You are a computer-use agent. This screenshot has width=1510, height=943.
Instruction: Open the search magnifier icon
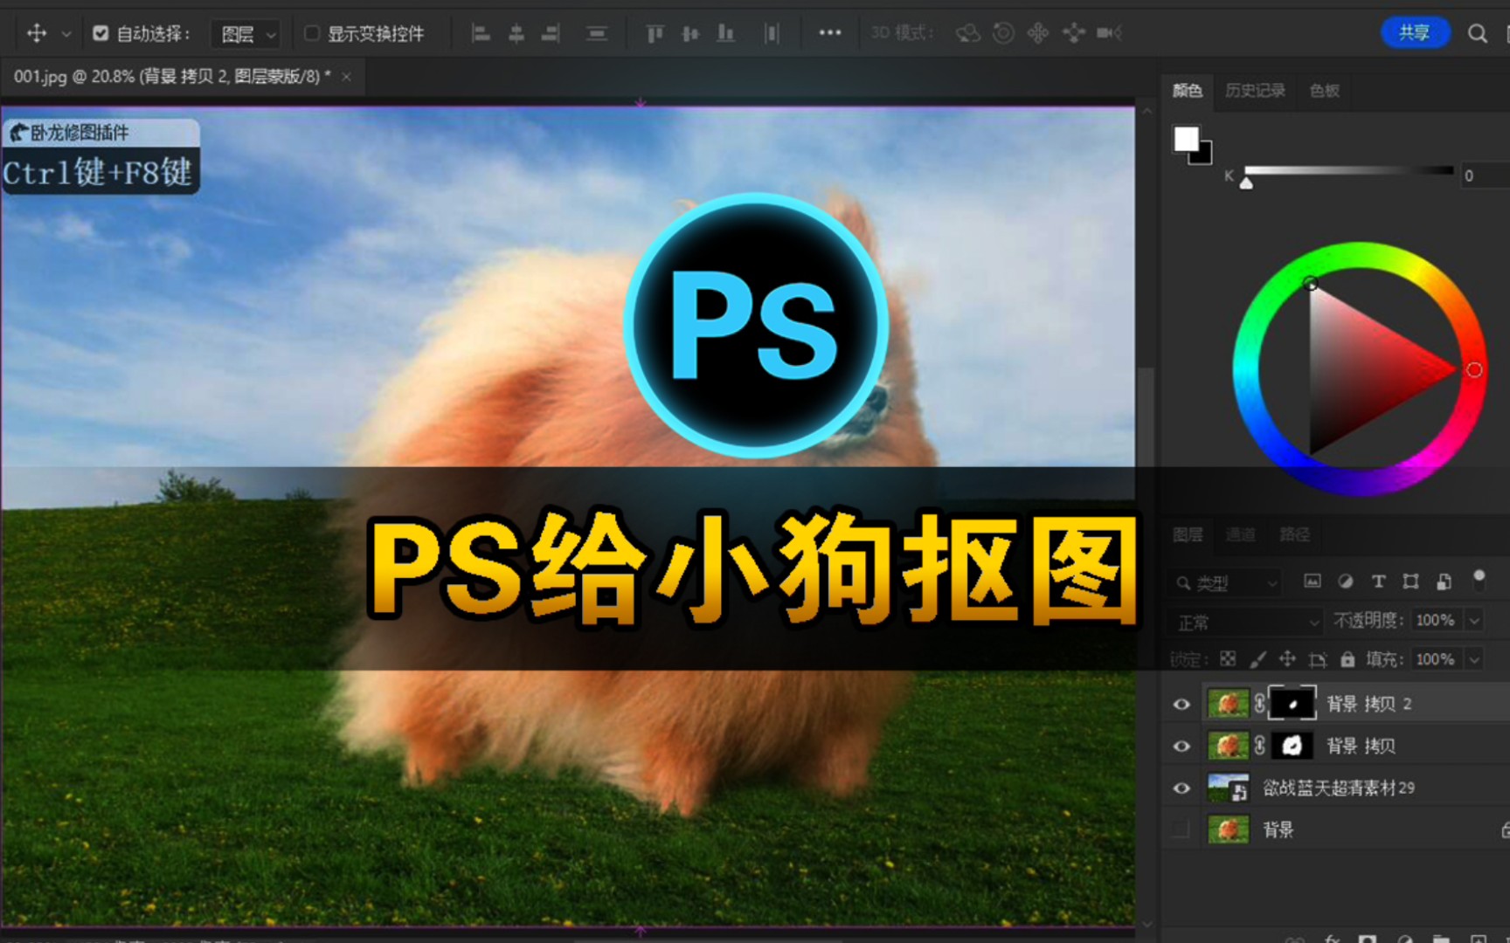pos(1478,33)
